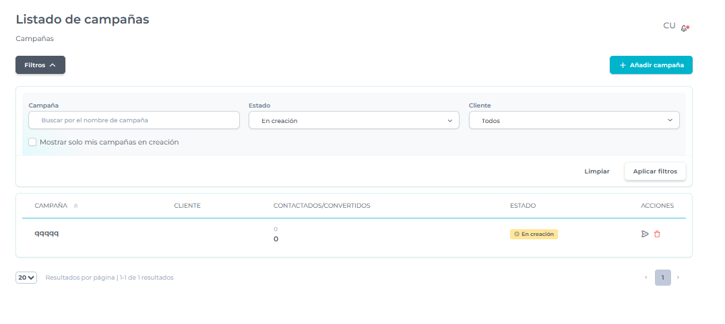Open the Estado dropdown showing En creación
This screenshot has width=725, height=324.
(x=354, y=120)
